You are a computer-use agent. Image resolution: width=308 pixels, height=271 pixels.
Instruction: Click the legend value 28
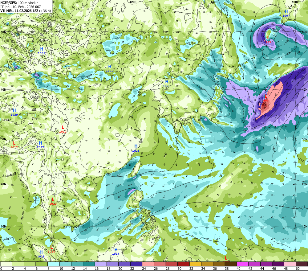[168, 269]
